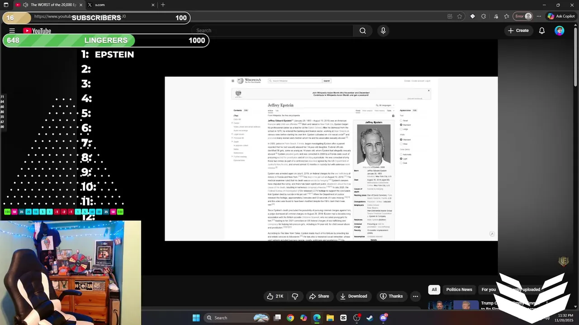Open the Windows Start menu
This screenshot has height=325, width=579.
(196, 318)
